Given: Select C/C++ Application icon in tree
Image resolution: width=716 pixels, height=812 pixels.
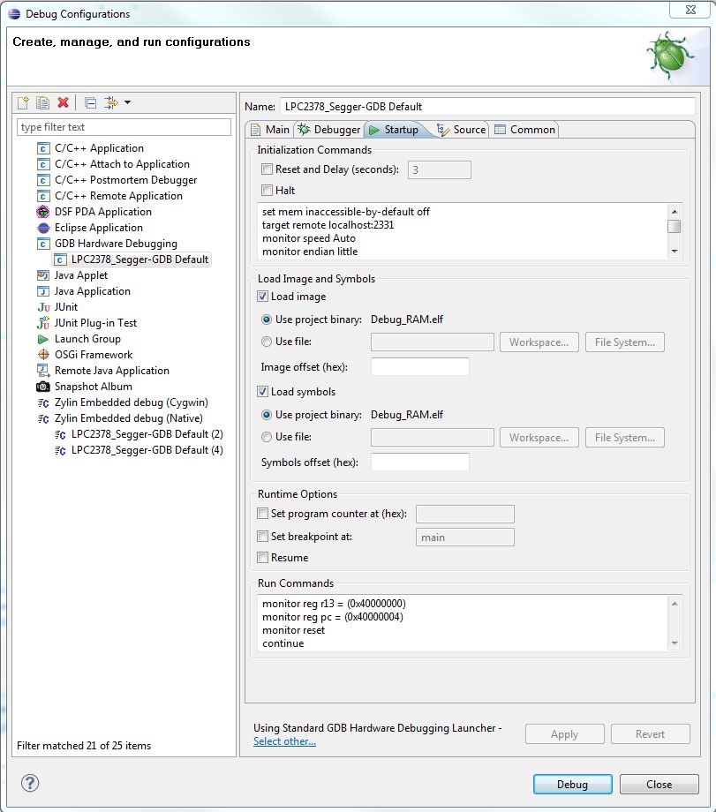Looking at the screenshot, I should pyautogui.click(x=43, y=148).
